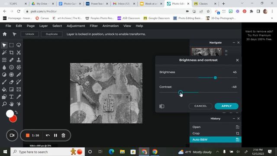Select the Cutout scissors tool
The width and height of the screenshot is (277, 156).
click(19, 52)
